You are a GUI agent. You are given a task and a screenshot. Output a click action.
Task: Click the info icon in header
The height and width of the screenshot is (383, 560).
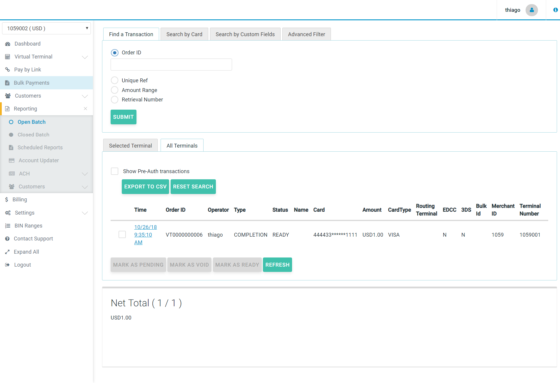555,10
